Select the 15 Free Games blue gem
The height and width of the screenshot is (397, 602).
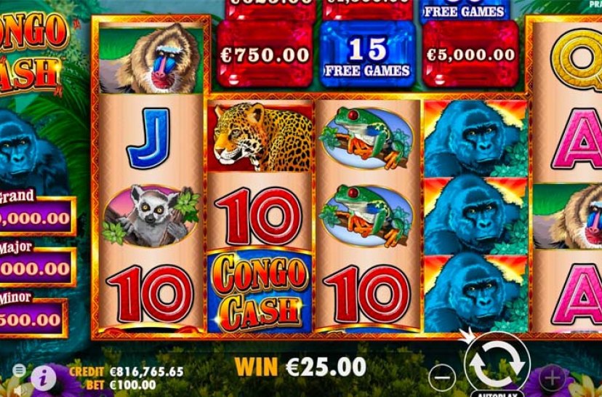coord(368,55)
